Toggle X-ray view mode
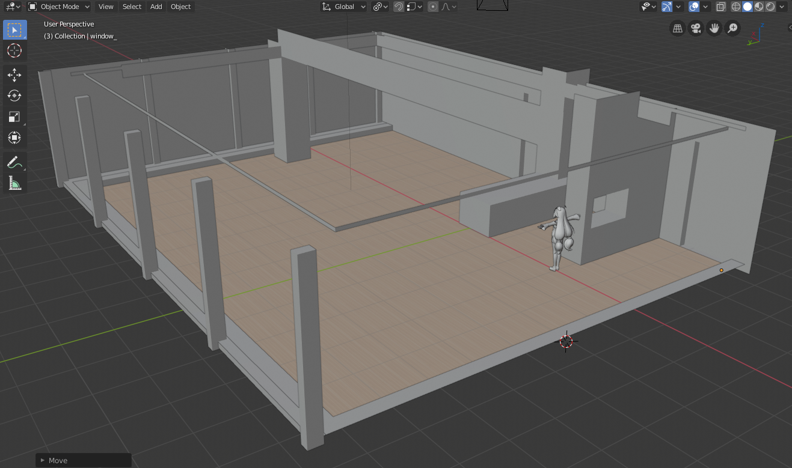The height and width of the screenshot is (468, 792). point(721,7)
